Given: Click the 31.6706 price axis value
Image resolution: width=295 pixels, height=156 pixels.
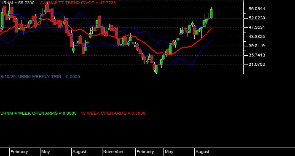Looking at the screenshot, I should click(257, 65).
